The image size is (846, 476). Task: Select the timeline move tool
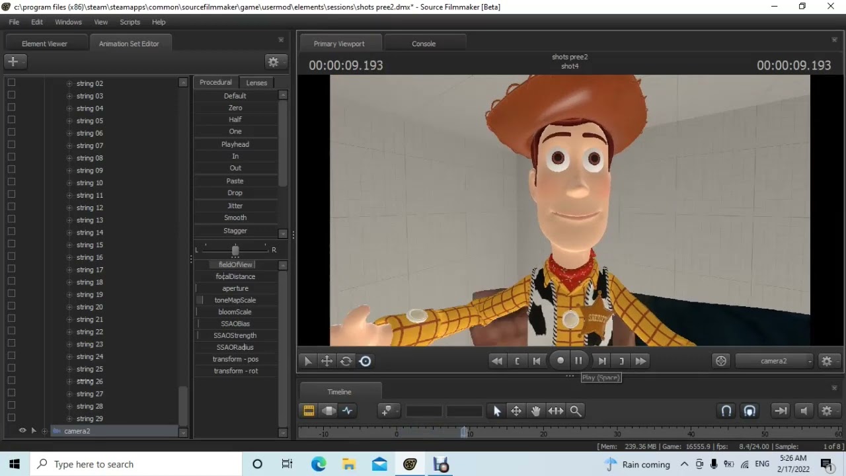[x=516, y=411]
